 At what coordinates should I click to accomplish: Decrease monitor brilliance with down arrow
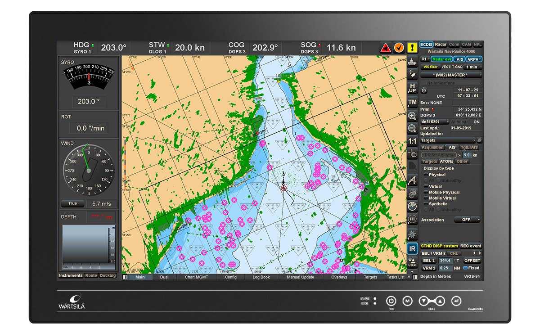point(423,301)
